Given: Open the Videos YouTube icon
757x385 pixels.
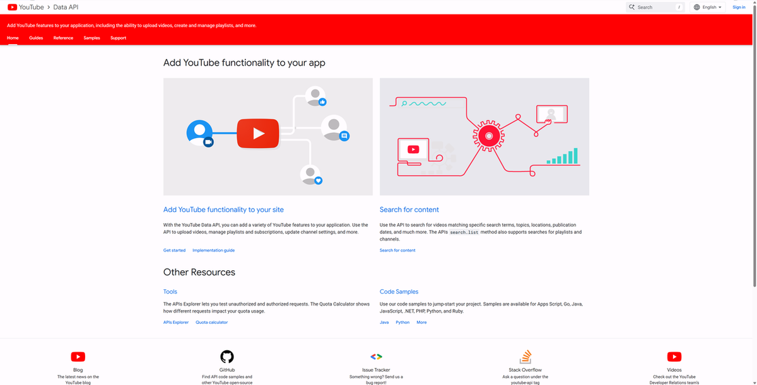Looking at the screenshot, I should (674, 357).
